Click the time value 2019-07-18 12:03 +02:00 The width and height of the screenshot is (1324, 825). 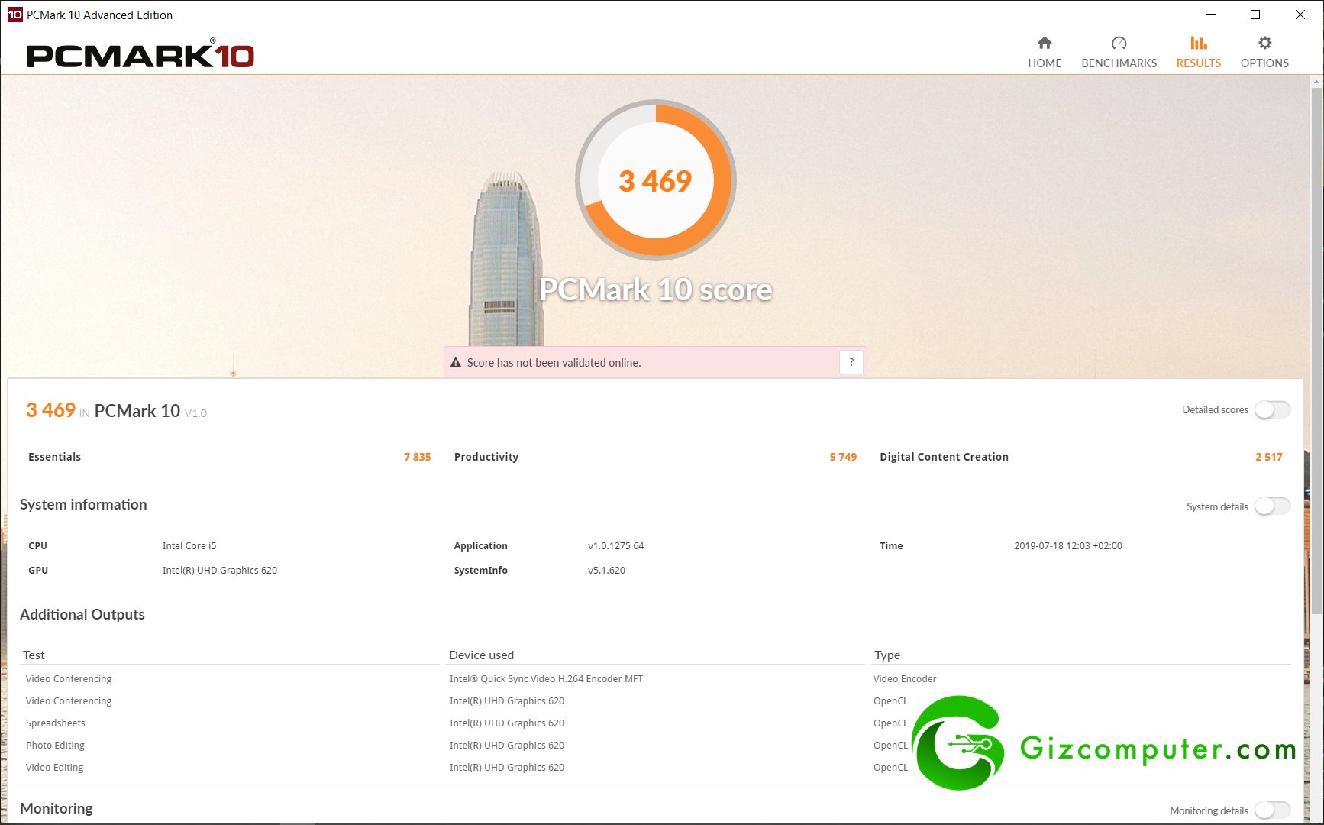pyautogui.click(x=1067, y=545)
